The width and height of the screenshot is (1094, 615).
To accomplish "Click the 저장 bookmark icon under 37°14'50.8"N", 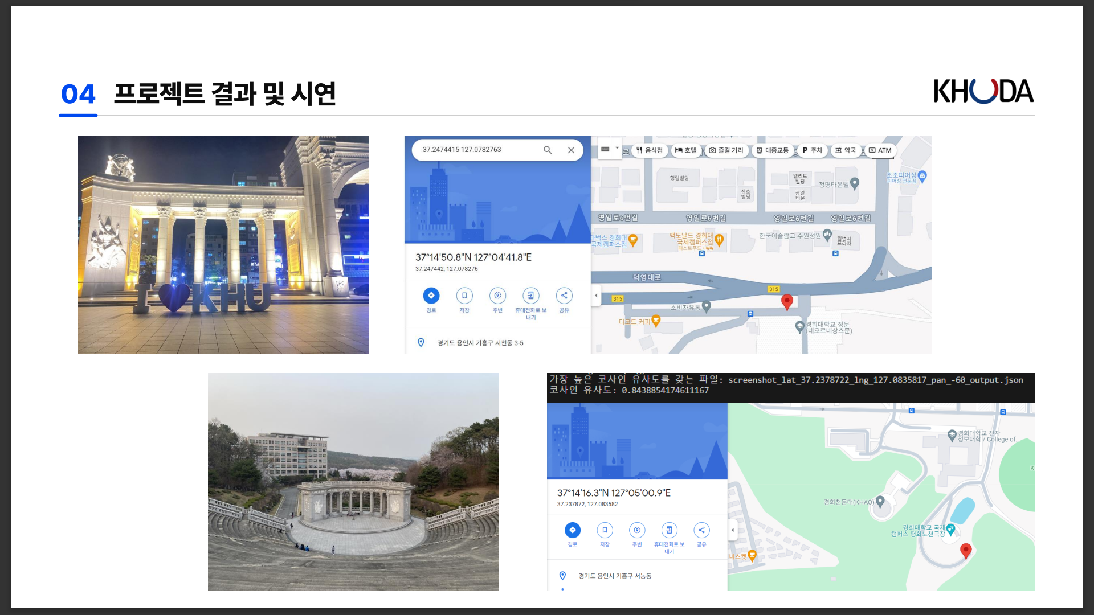I will click(464, 296).
